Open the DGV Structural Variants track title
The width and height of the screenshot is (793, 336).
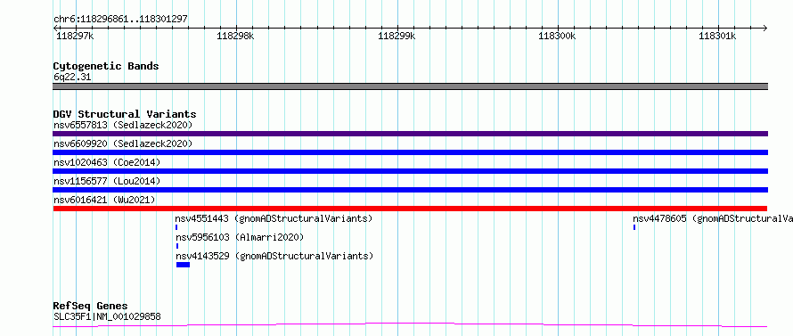[125, 114]
